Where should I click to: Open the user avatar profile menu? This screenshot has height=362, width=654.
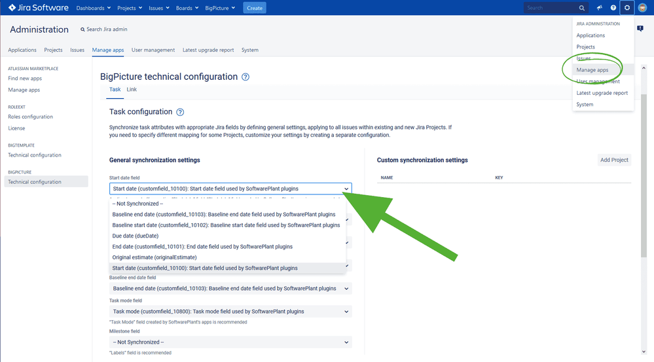click(642, 7)
